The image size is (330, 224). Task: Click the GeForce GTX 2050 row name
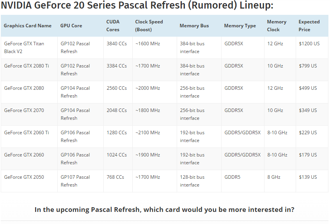coord(24,177)
